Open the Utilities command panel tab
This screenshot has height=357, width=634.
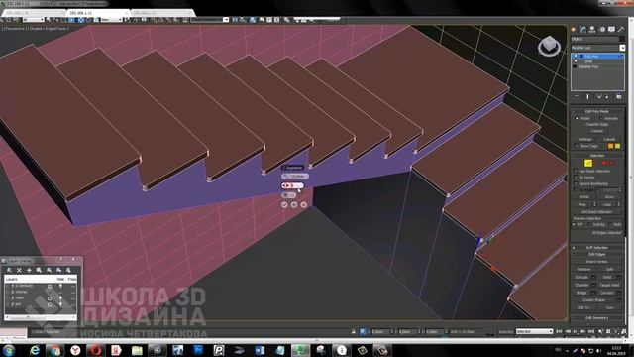[621, 29]
